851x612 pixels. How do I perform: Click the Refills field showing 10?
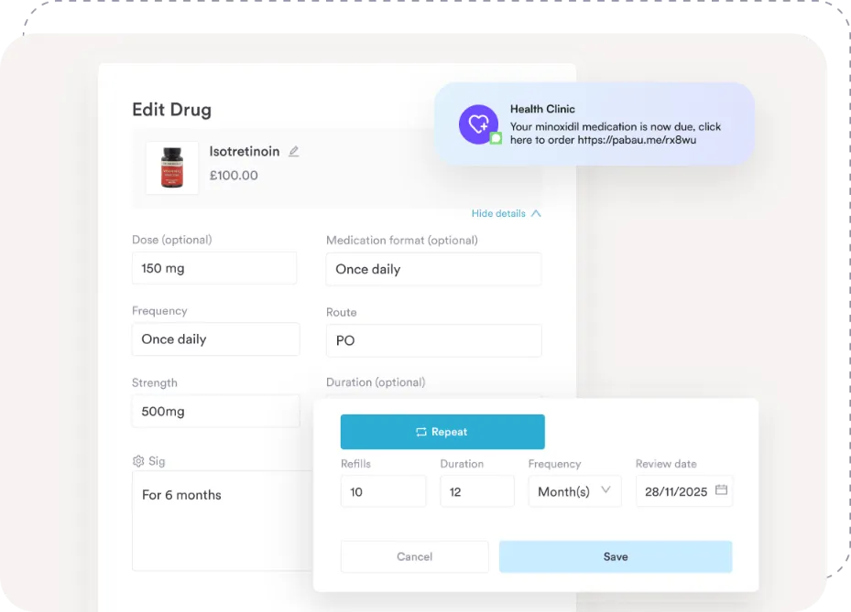click(x=383, y=491)
